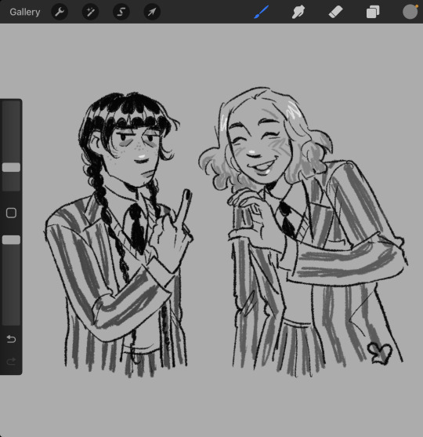Select the Eraser tool

pos(335,13)
